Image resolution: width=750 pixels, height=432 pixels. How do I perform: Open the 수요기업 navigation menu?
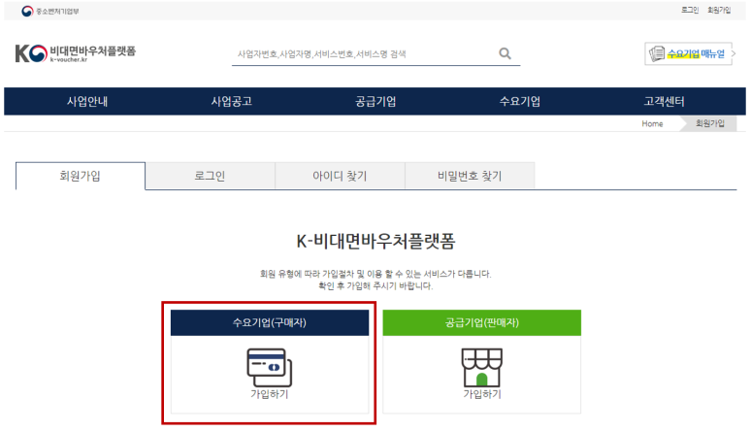[520, 101]
